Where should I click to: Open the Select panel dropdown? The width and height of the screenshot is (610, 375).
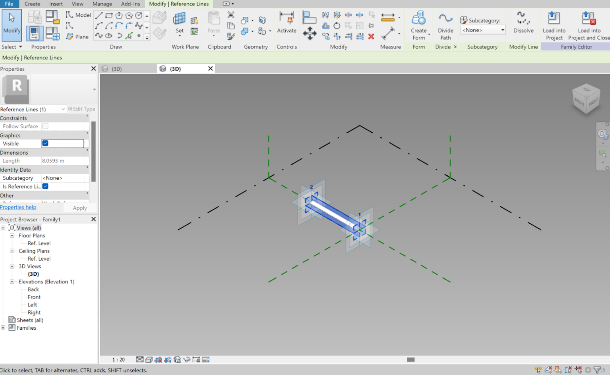coord(12,47)
